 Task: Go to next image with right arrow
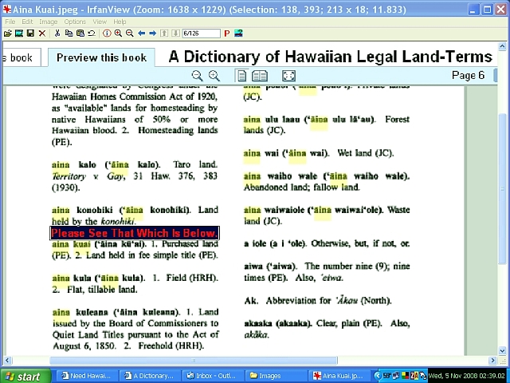point(152,34)
